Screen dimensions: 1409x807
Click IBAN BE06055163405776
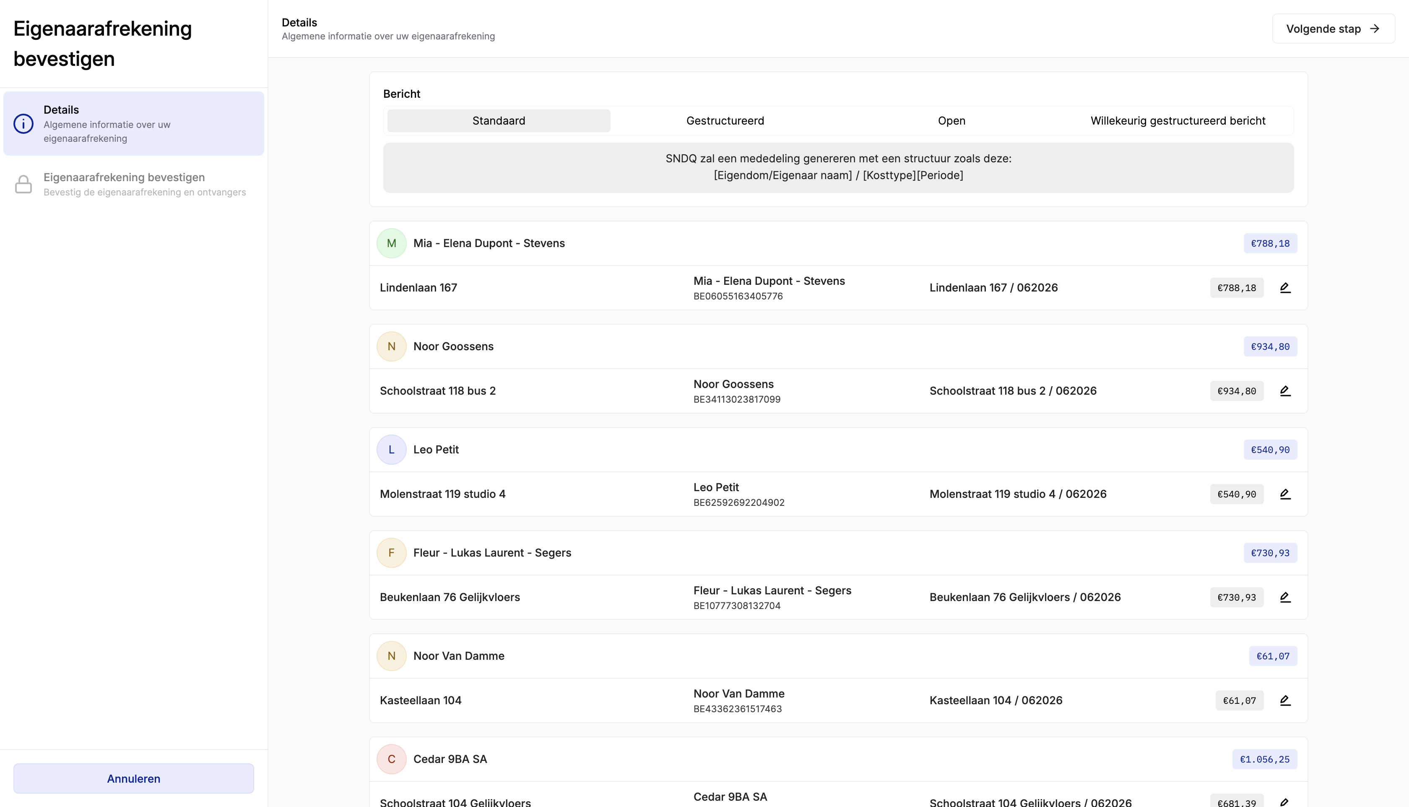(x=738, y=296)
